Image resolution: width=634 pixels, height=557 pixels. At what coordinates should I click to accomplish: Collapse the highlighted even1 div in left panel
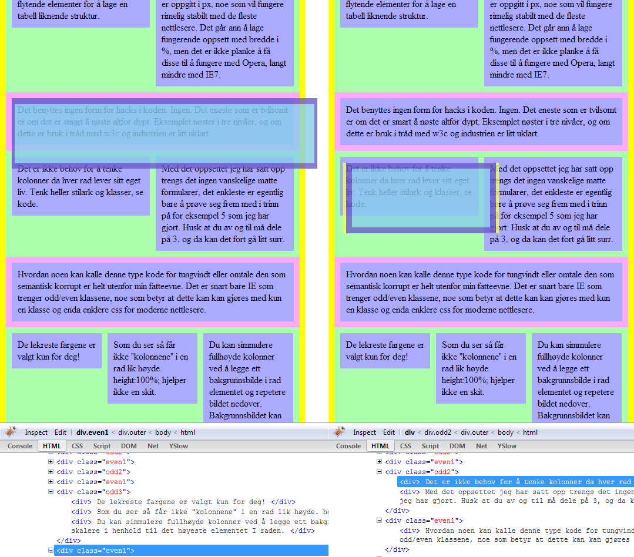[51, 551]
